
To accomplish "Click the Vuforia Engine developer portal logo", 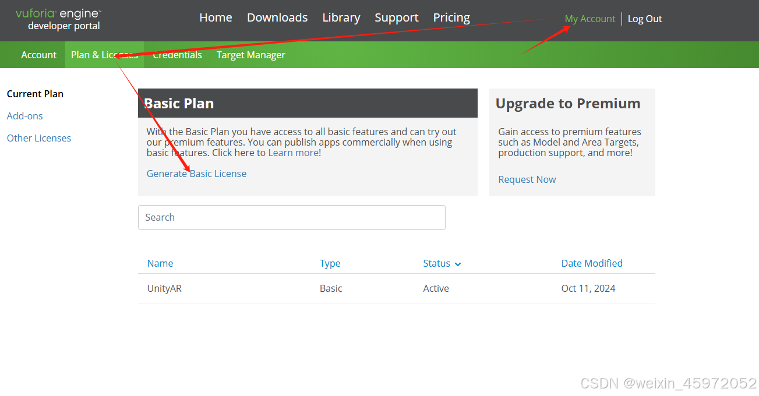I will click(x=58, y=20).
